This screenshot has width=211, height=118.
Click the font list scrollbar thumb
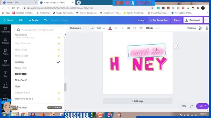[65, 87]
